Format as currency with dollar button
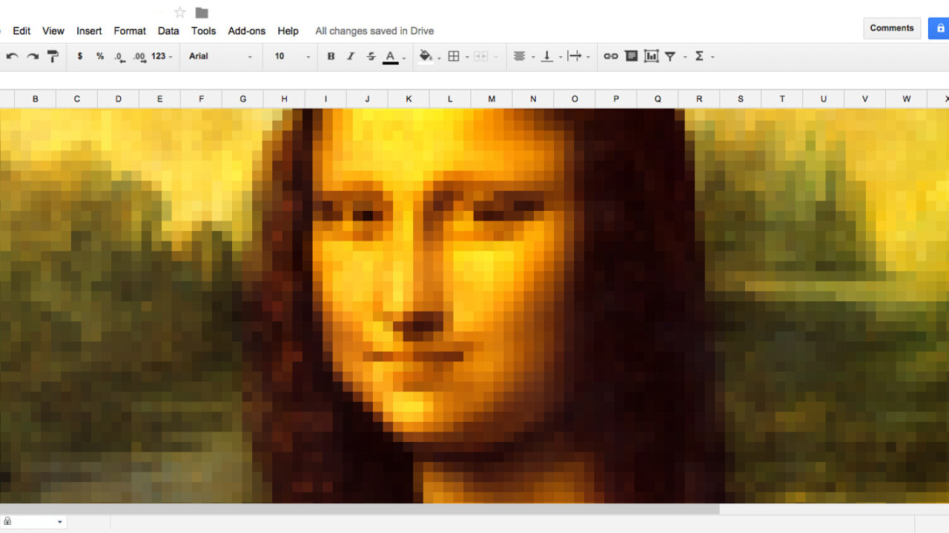This screenshot has height=533, width=949. pyautogui.click(x=80, y=56)
